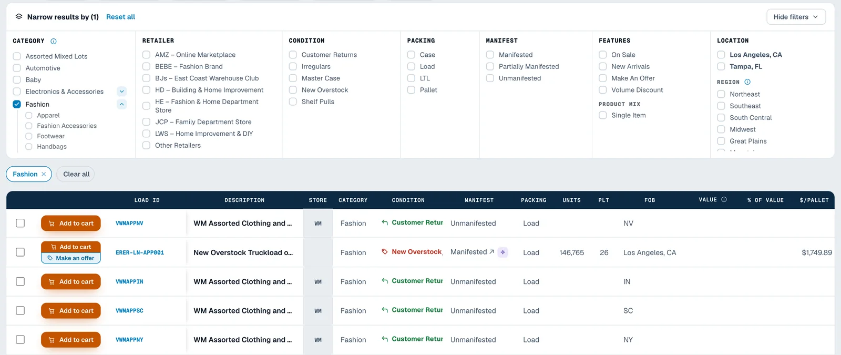
Task: Click the Category info icon
Action: tap(54, 41)
